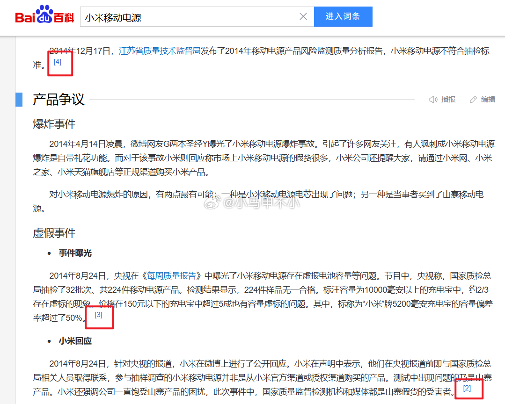Select the 虚假事件 subheading
The width and height of the screenshot is (505, 404).
point(54,233)
